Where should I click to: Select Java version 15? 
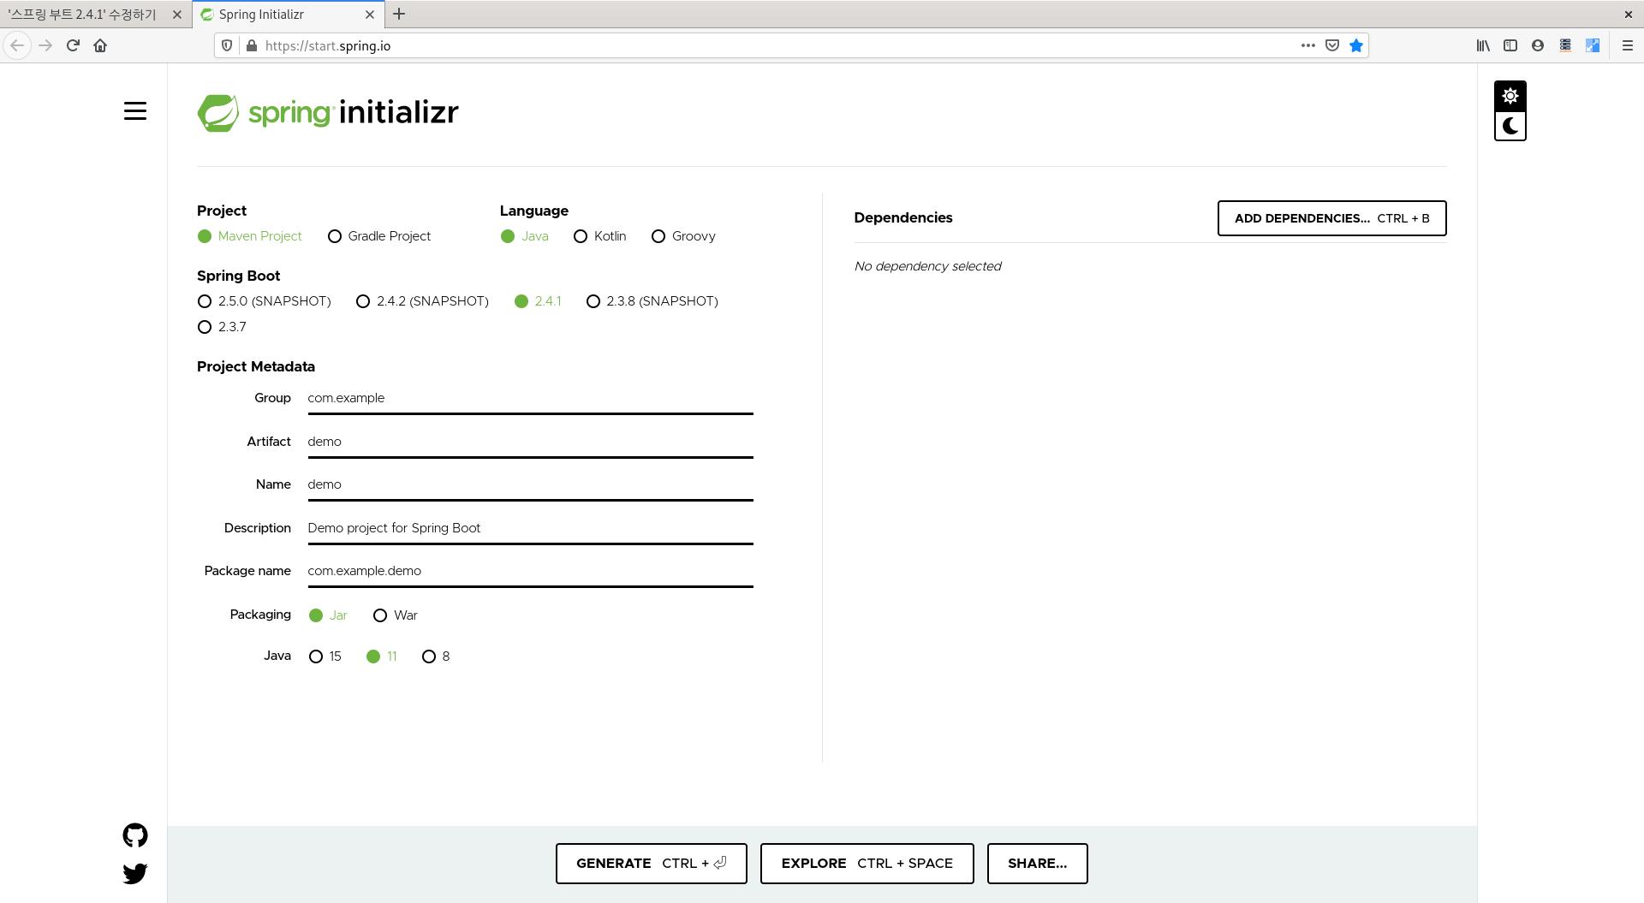click(325, 656)
